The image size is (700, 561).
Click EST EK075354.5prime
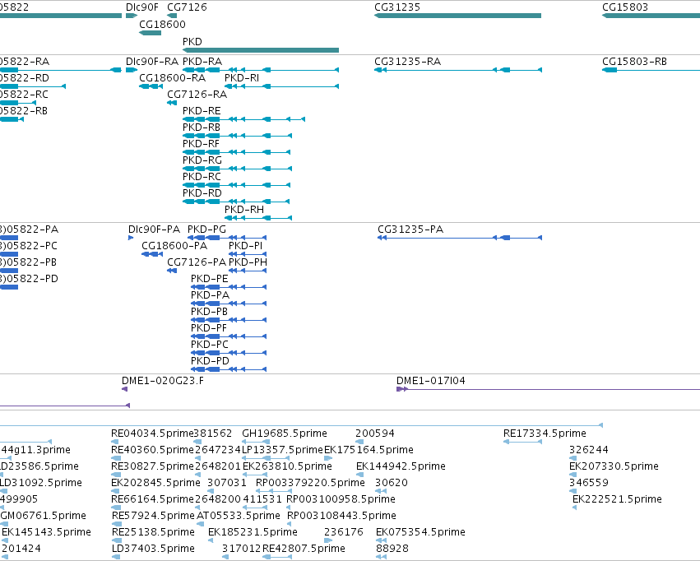coord(381,541)
